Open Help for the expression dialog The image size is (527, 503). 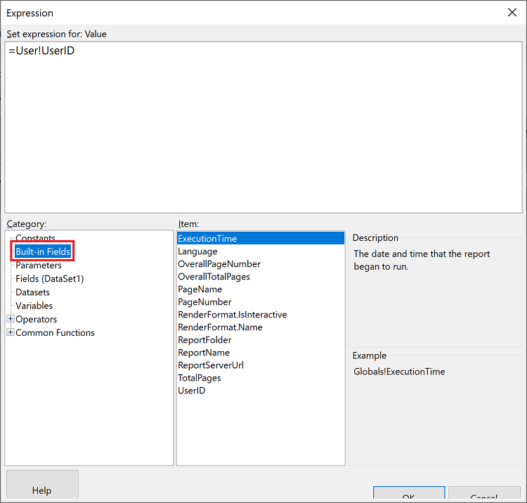[x=42, y=485]
